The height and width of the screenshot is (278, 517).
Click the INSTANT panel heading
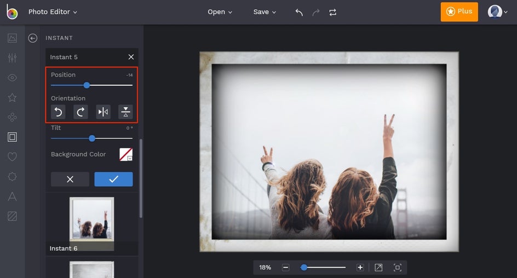point(59,38)
